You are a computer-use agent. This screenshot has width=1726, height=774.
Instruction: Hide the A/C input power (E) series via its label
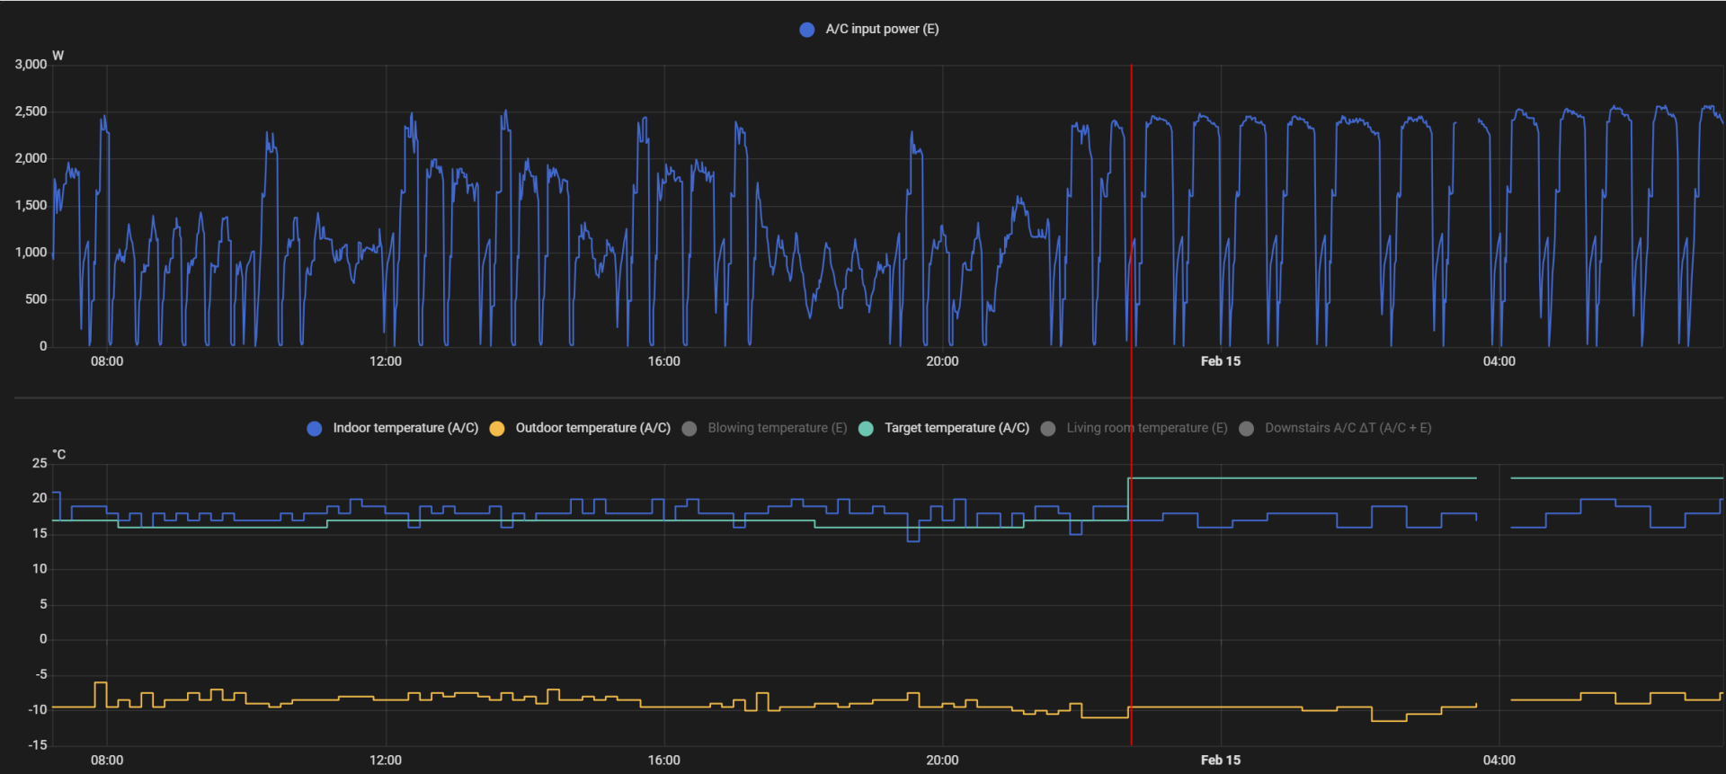click(x=882, y=30)
